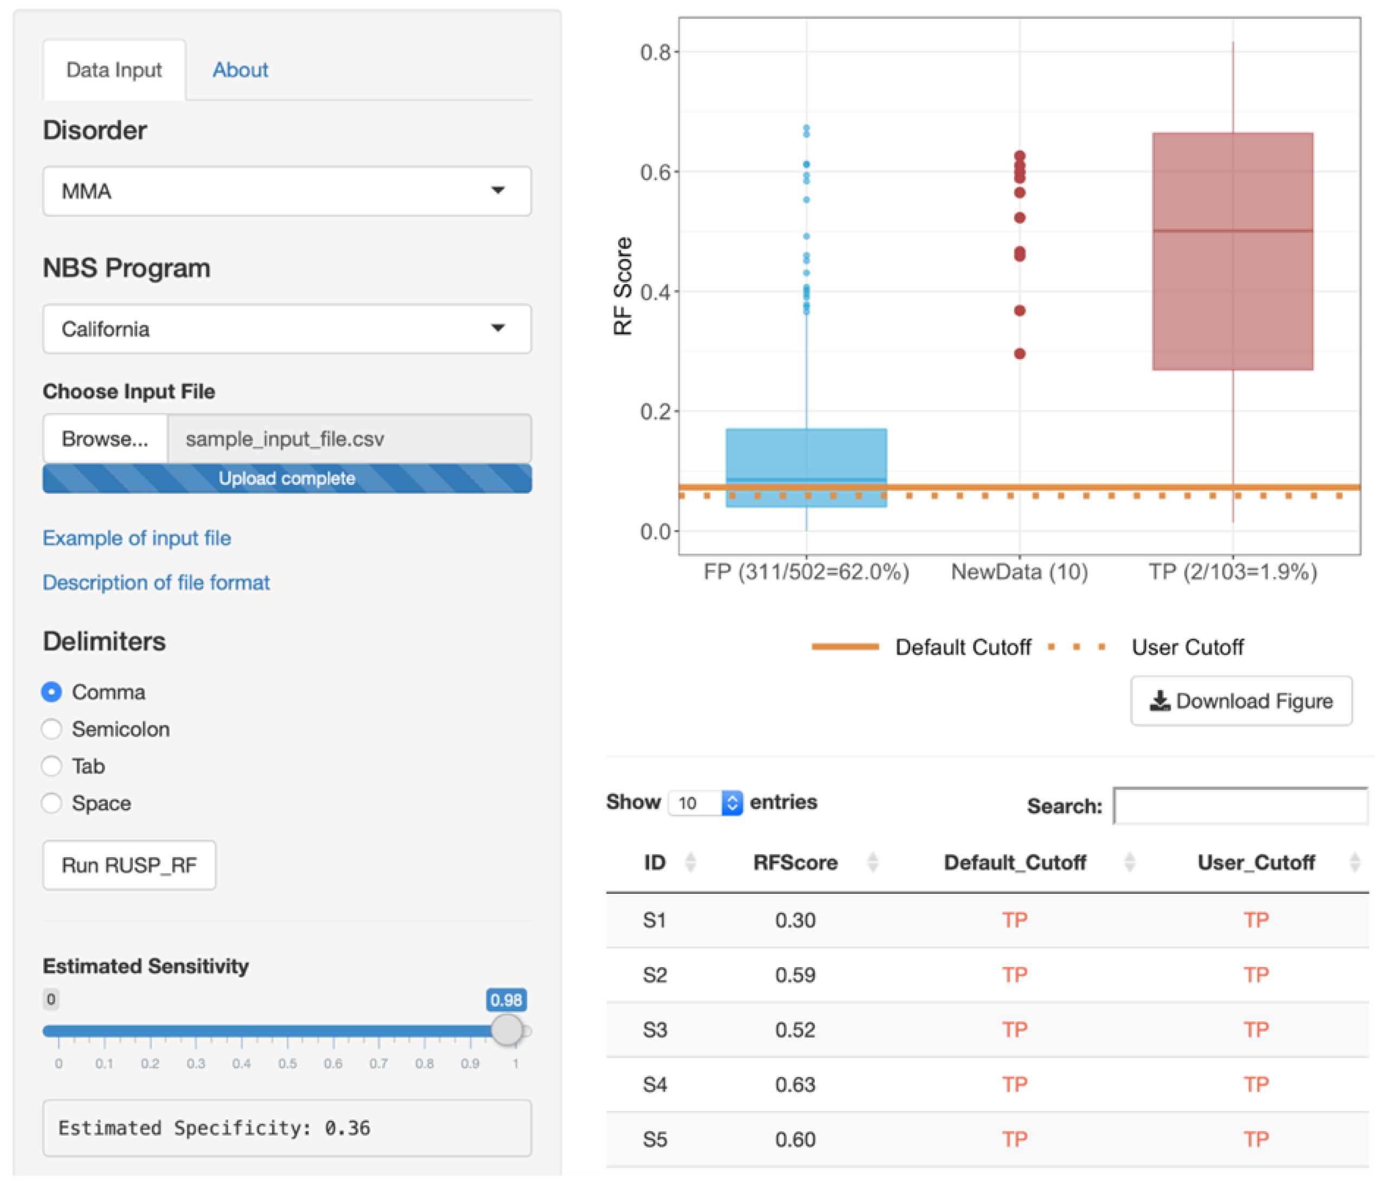
Task: Choose the Space delimiter option
Action: pos(52,803)
